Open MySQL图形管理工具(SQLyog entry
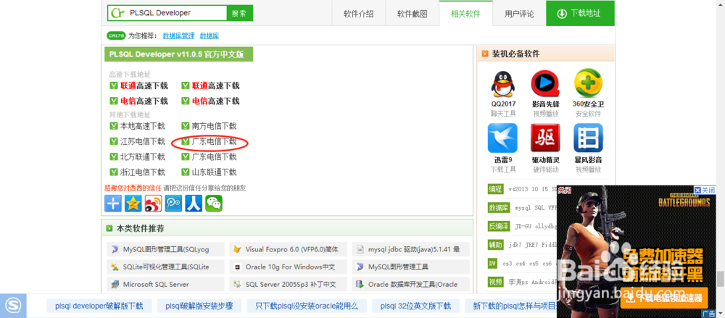Image resolution: width=725 pixels, height=318 pixels. point(165,250)
